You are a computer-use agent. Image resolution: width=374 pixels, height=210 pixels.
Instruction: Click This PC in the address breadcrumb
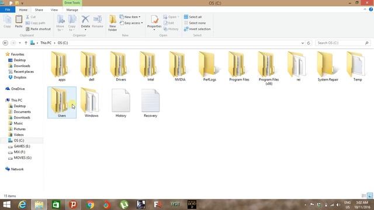[46, 43]
